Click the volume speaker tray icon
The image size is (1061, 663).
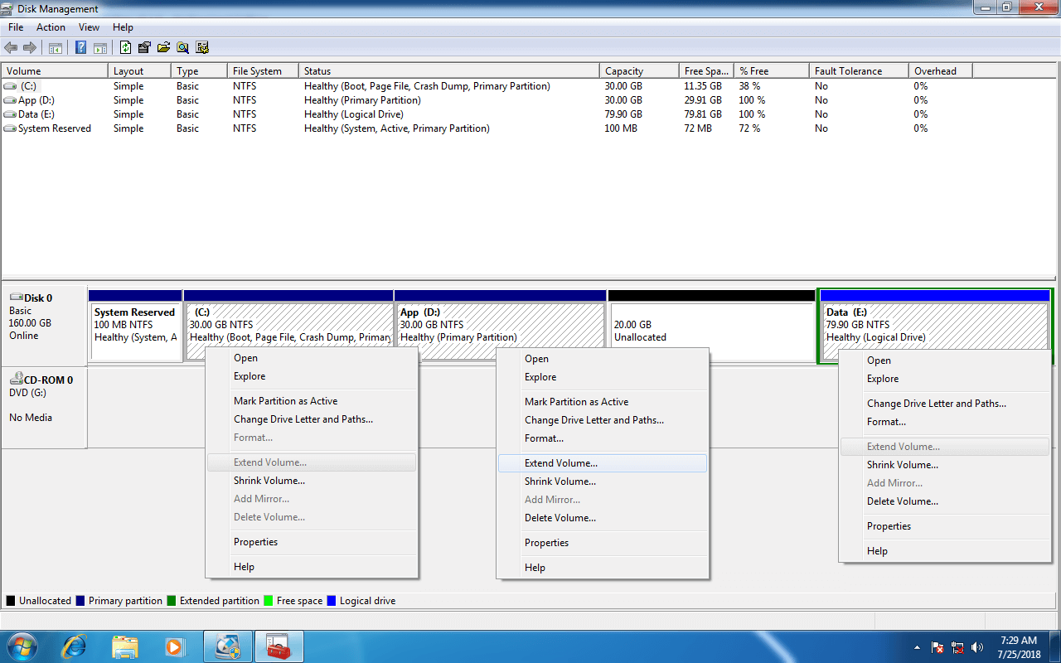coord(977,647)
